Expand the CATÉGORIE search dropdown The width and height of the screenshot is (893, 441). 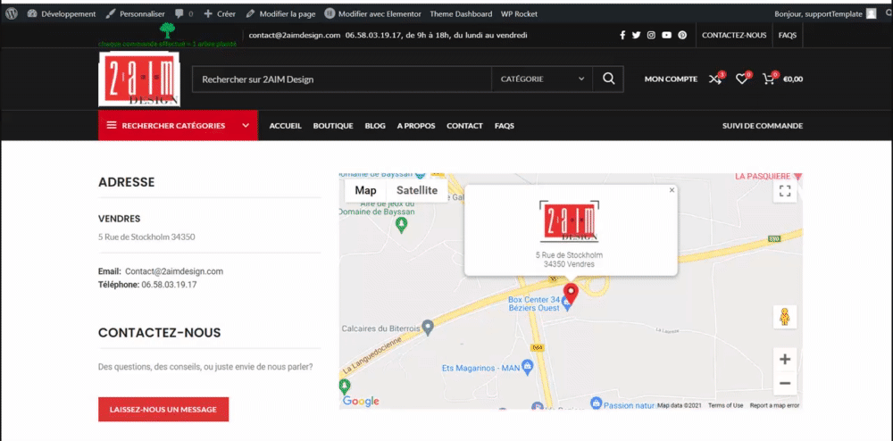pos(542,79)
